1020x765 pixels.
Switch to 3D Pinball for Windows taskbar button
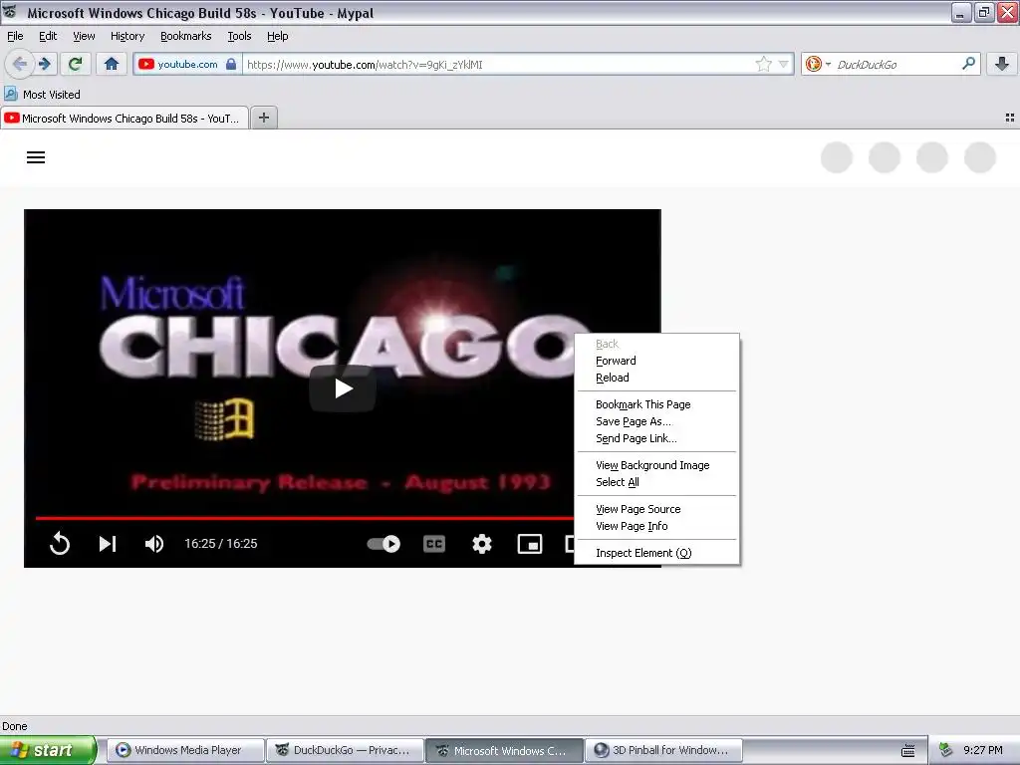click(x=663, y=750)
